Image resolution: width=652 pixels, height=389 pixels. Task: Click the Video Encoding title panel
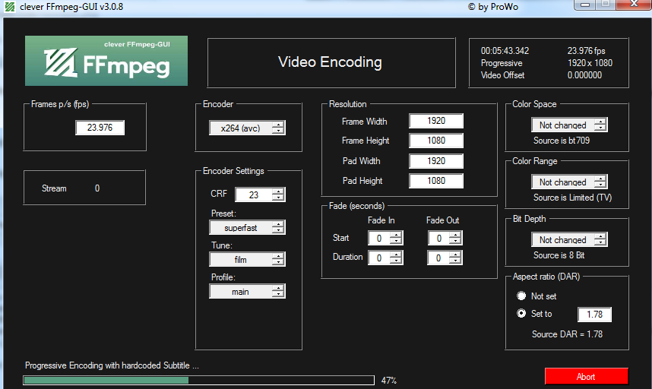331,62
